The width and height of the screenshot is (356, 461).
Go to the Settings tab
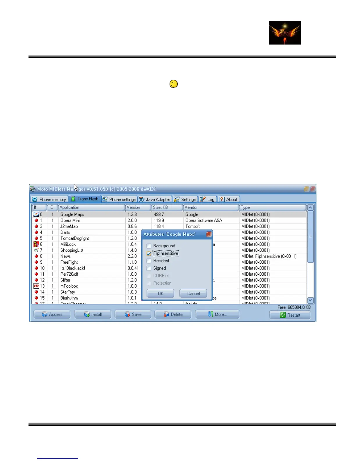(x=185, y=199)
